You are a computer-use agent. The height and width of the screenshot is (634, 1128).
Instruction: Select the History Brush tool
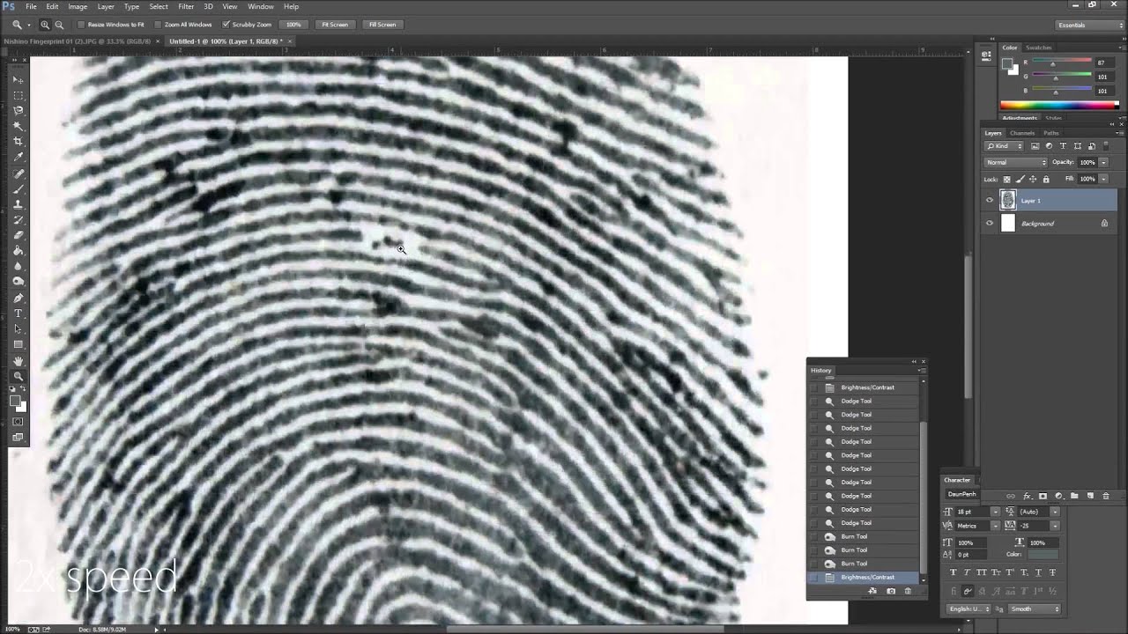tap(19, 220)
